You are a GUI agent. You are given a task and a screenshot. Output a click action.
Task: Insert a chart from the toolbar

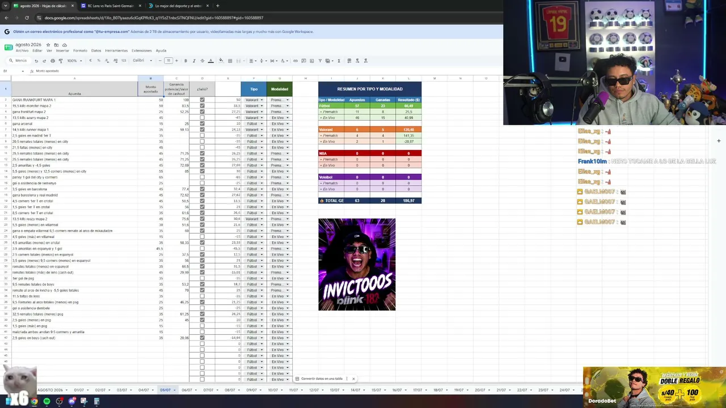click(x=311, y=61)
